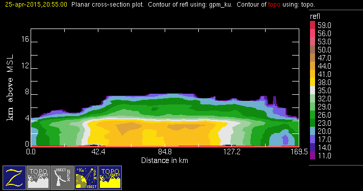363x191 pixels.
Task: Toggle the yellow TOPO XSECT icon
Action: pyautogui.click(x=110, y=178)
